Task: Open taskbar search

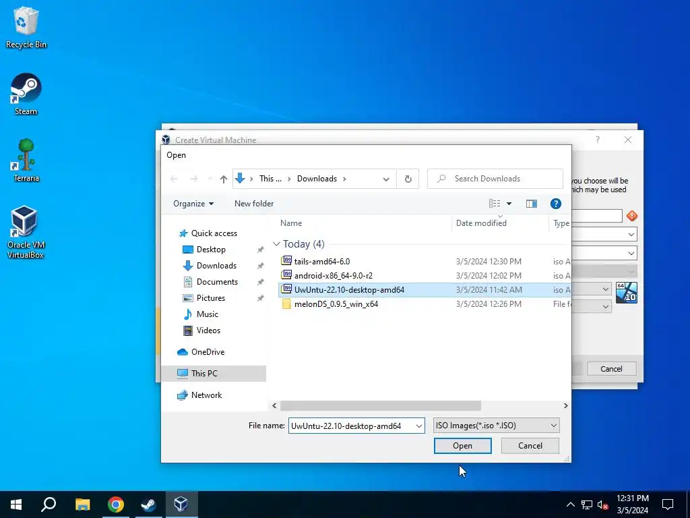Action: (x=49, y=505)
